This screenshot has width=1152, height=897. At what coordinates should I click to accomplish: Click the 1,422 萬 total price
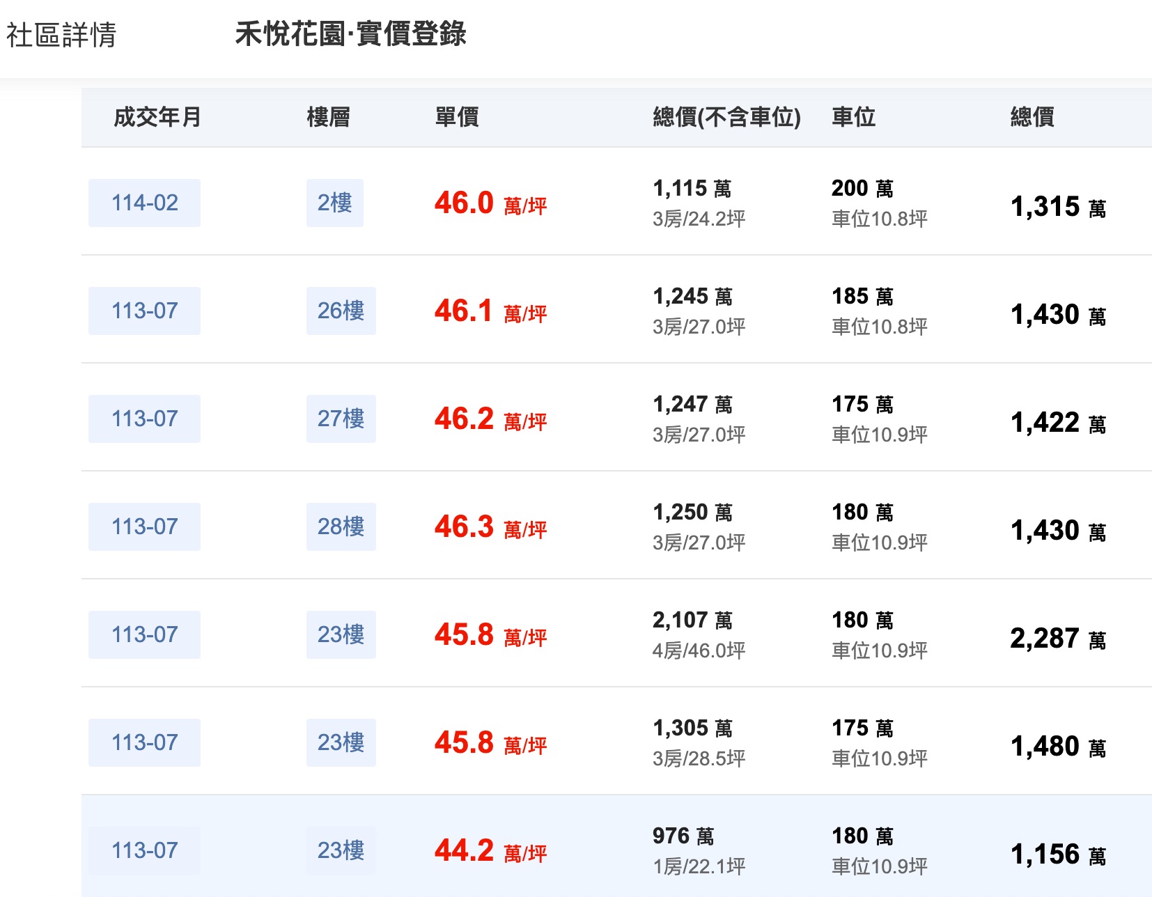pos(1058,423)
